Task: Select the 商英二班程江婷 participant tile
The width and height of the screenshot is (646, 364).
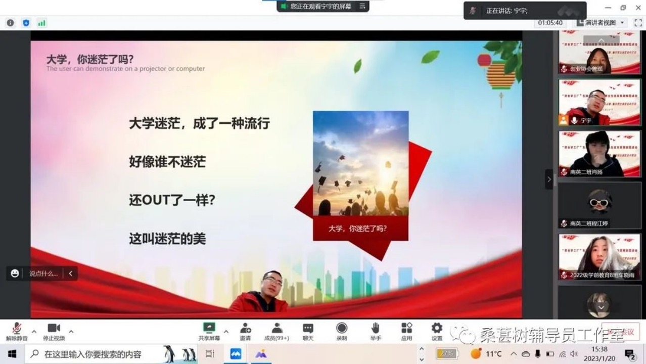Action: pyautogui.click(x=600, y=205)
